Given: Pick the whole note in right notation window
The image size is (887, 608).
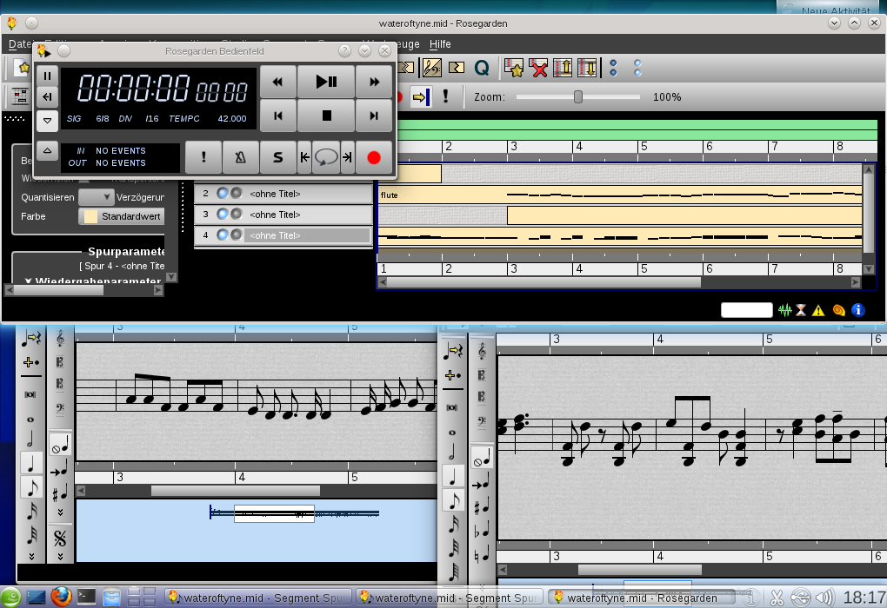Looking at the screenshot, I should click(x=452, y=433).
